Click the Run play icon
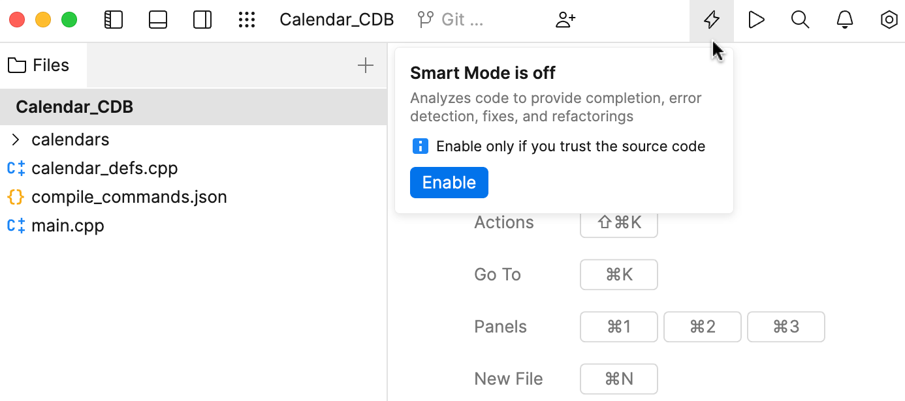 [756, 20]
